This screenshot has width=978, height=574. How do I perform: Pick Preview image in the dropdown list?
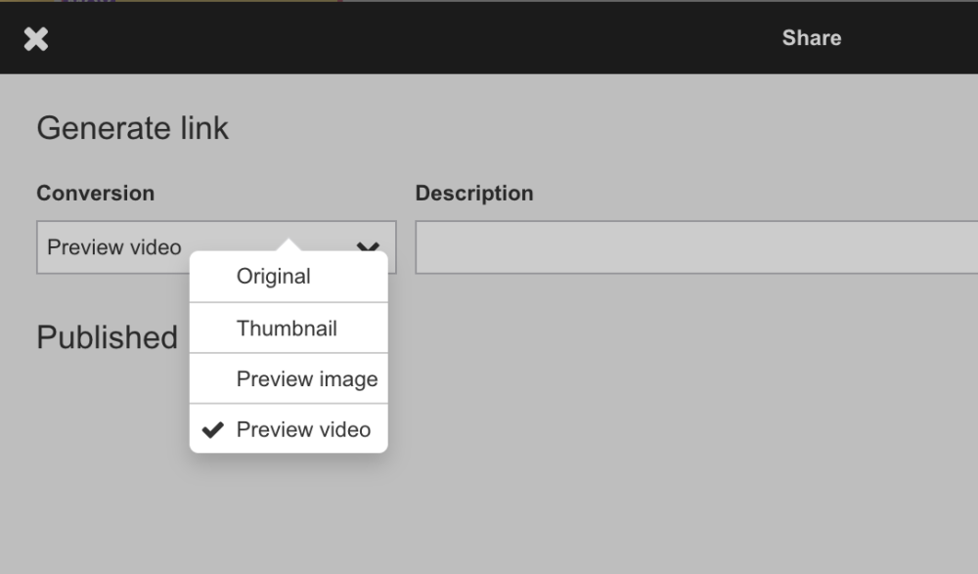click(307, 379)
